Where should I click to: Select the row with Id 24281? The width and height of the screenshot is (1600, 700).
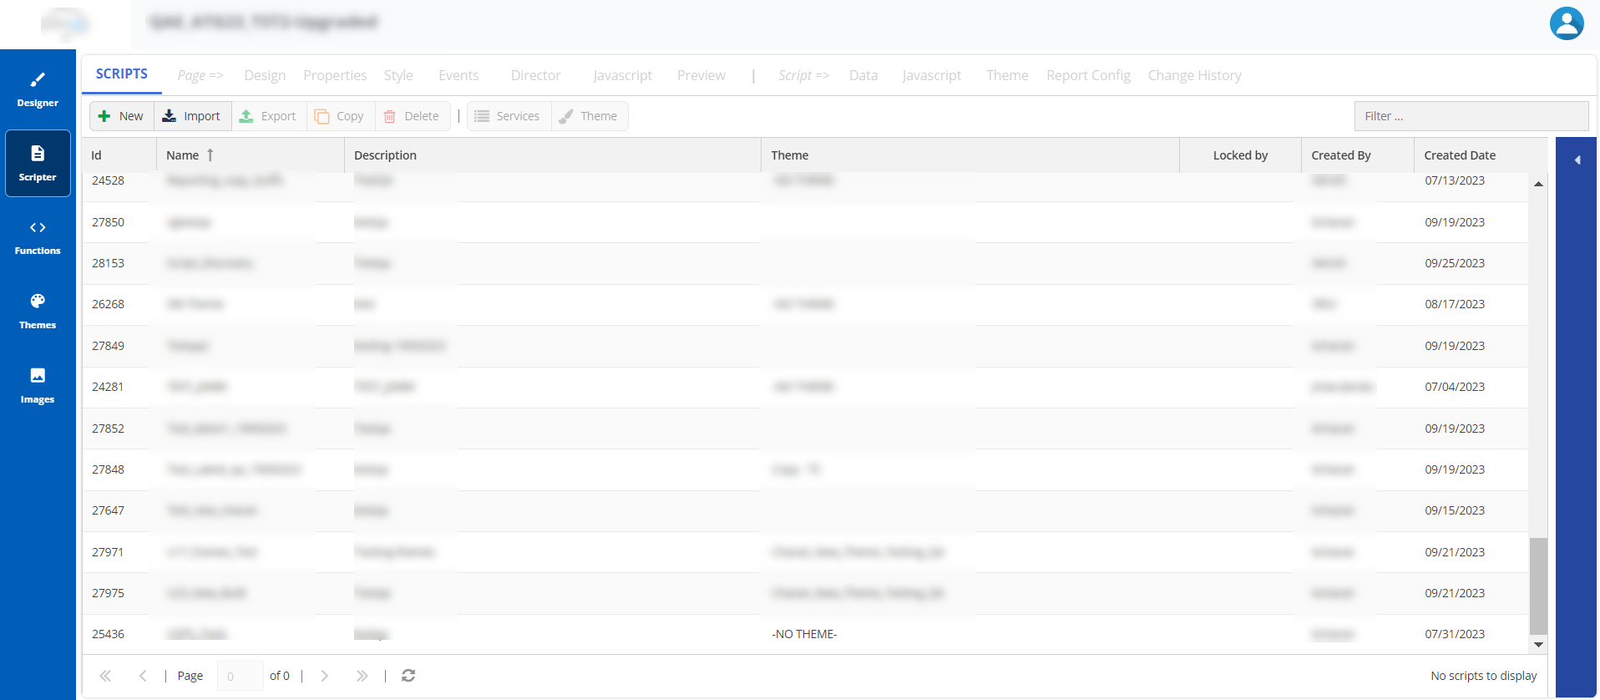805,387
